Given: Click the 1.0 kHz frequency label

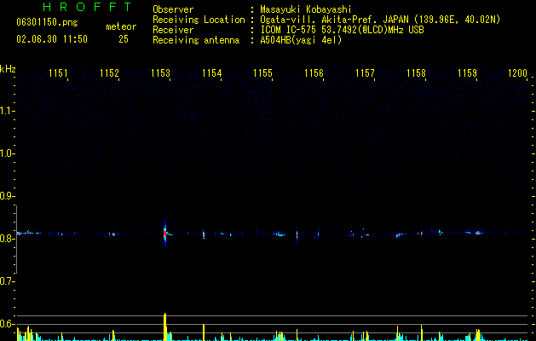Looking at the screenshot, I should point(7,153).
